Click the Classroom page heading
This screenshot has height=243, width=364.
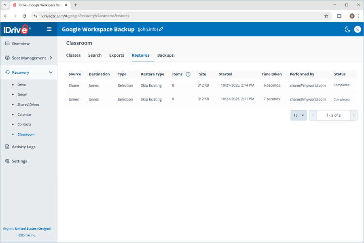(x=79, y=43)
